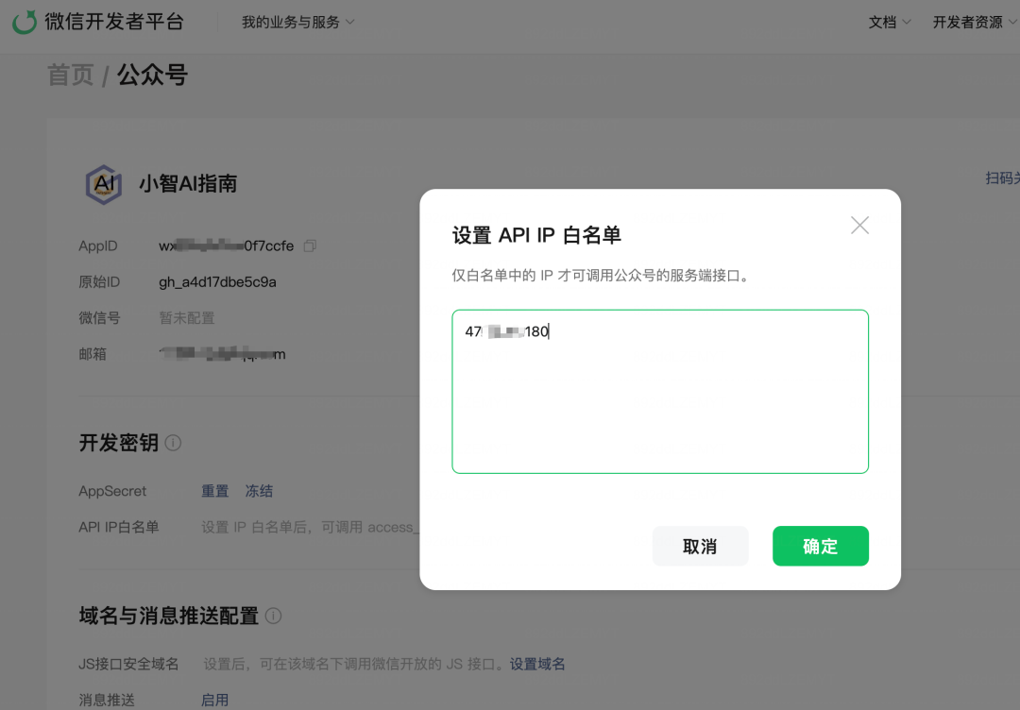1020x710 pixels.
Task: Click the 扫码 link at right edge
Action: point(1002,178)
